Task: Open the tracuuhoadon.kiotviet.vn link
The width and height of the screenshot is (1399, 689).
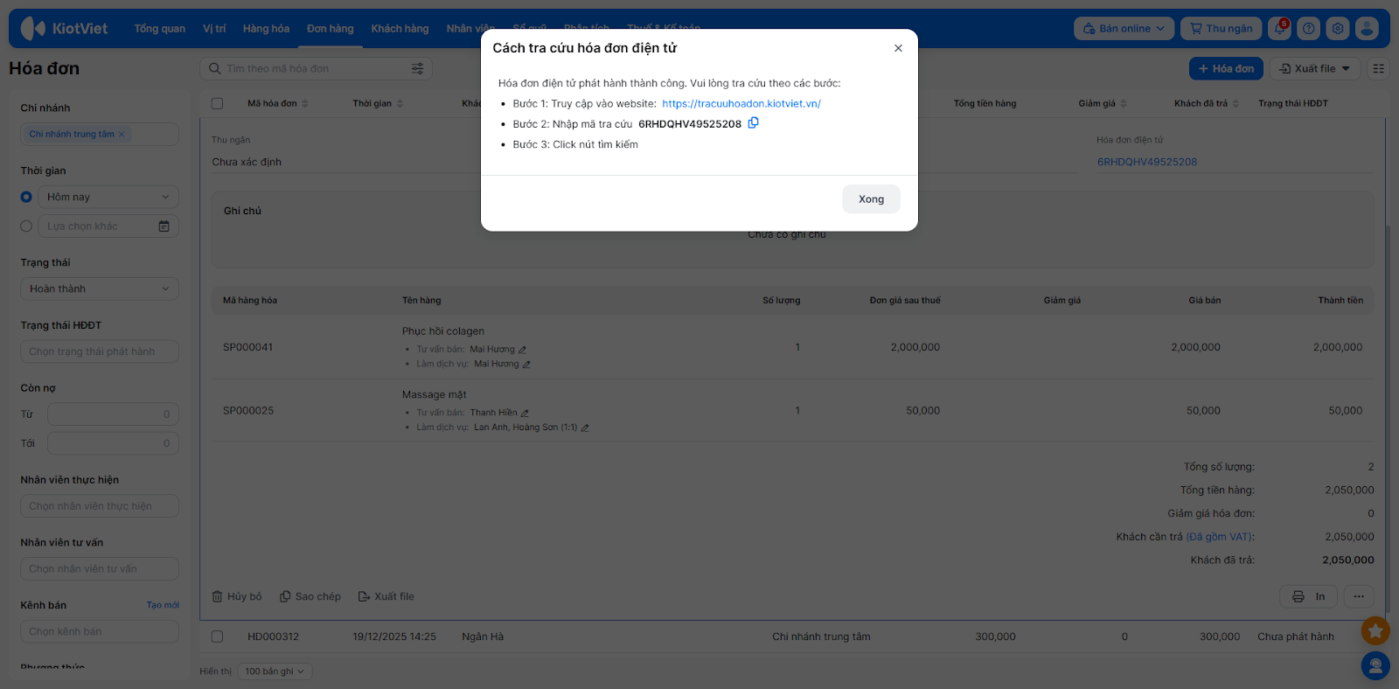Action: point(741,103)
